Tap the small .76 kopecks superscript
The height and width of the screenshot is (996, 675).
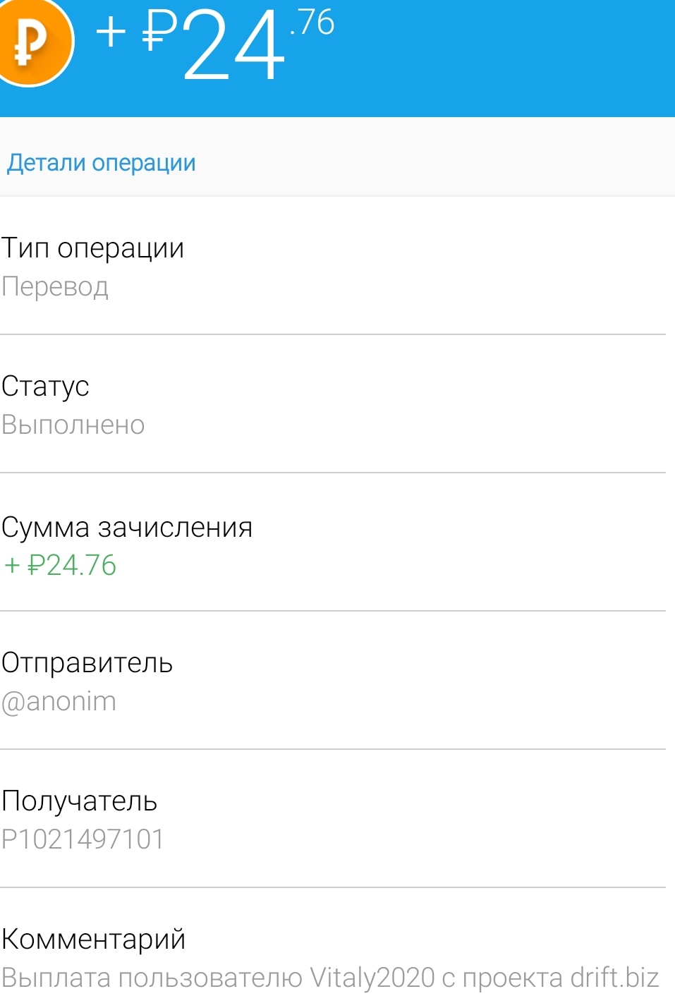(312, 23)
